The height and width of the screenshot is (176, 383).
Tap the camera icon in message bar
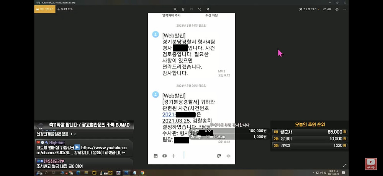(x=164, y=156)
